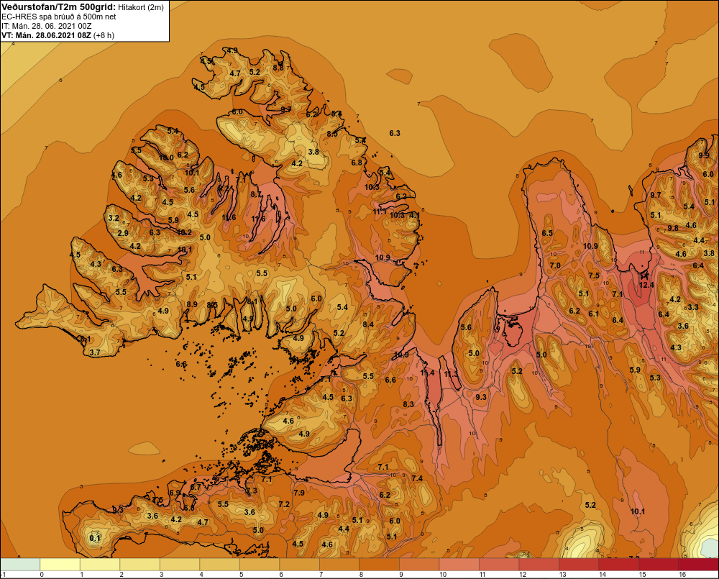Screen dimensions: 719x579
Task: Click the 10.0 temperature value
Action: click(166, 158)
